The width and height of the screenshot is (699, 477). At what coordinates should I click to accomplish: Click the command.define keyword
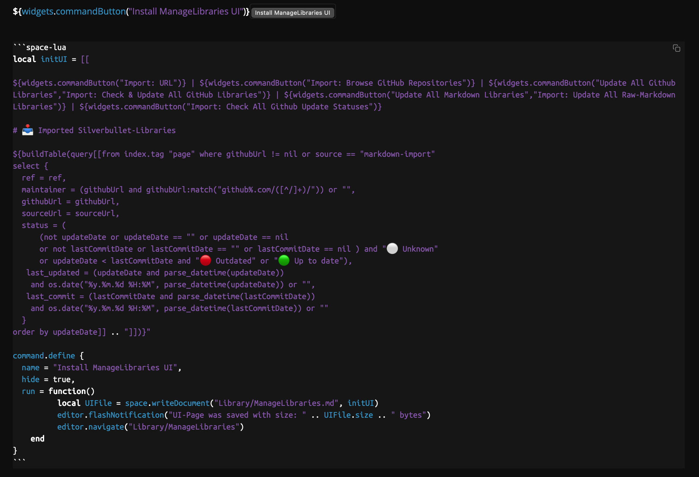point(44,356)
